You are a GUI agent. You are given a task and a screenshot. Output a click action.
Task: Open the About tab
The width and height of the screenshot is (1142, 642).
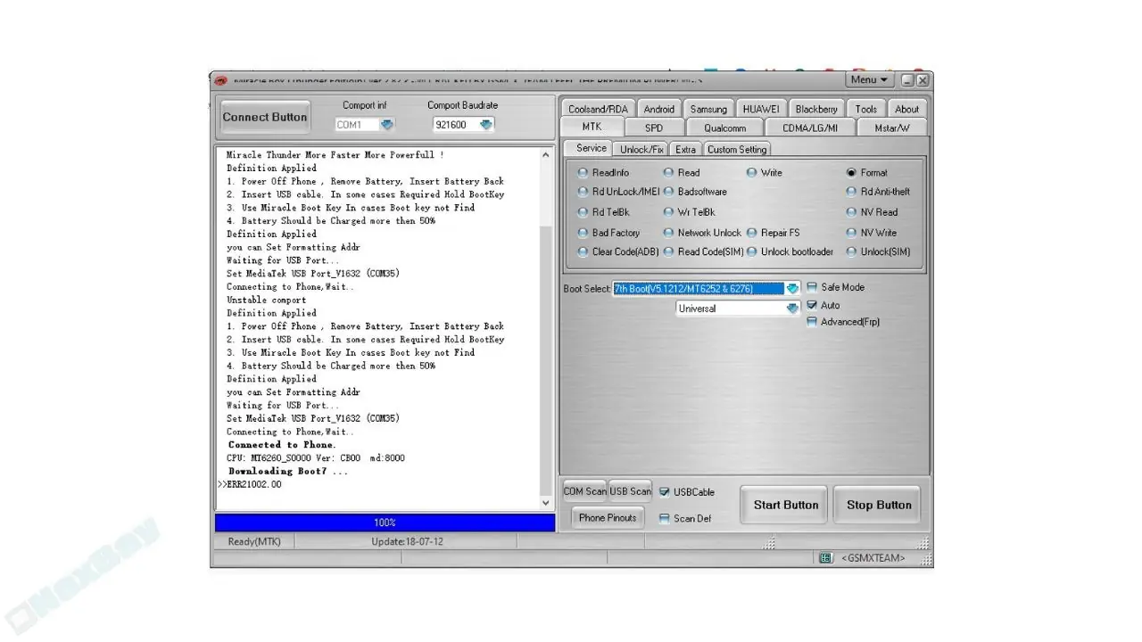pos(907,109)
